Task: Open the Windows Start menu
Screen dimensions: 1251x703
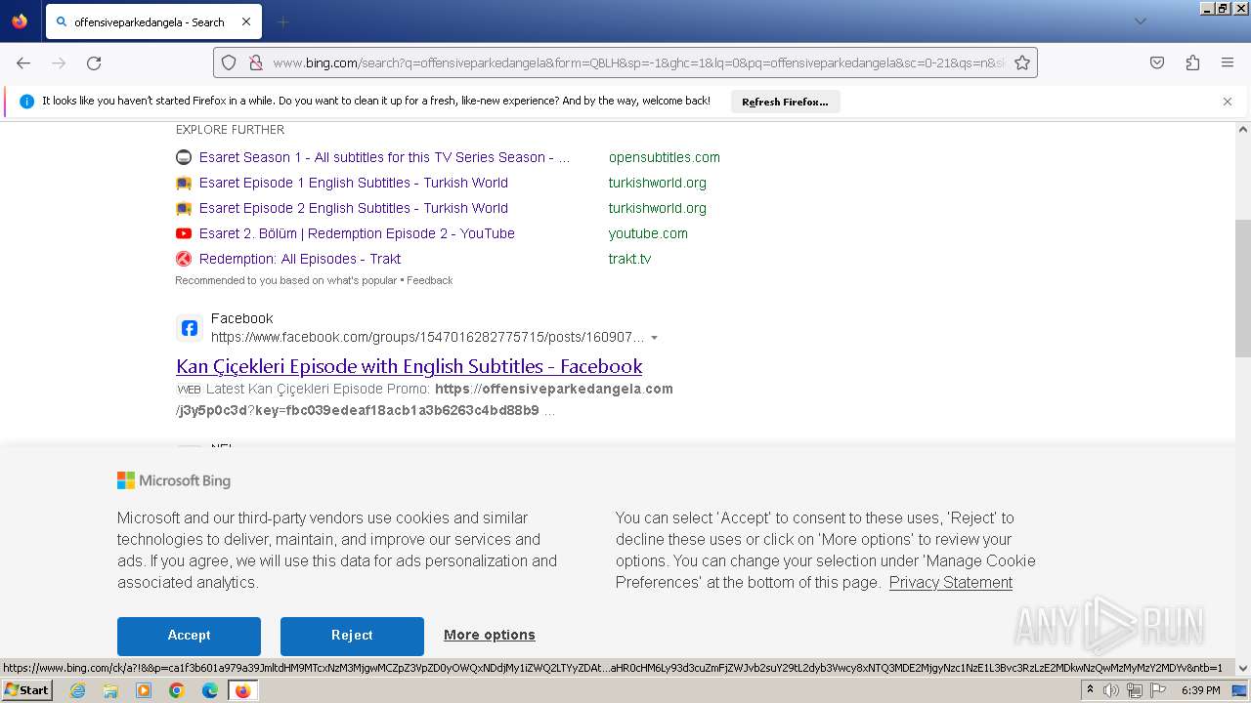Action: (x=26, y=689)
